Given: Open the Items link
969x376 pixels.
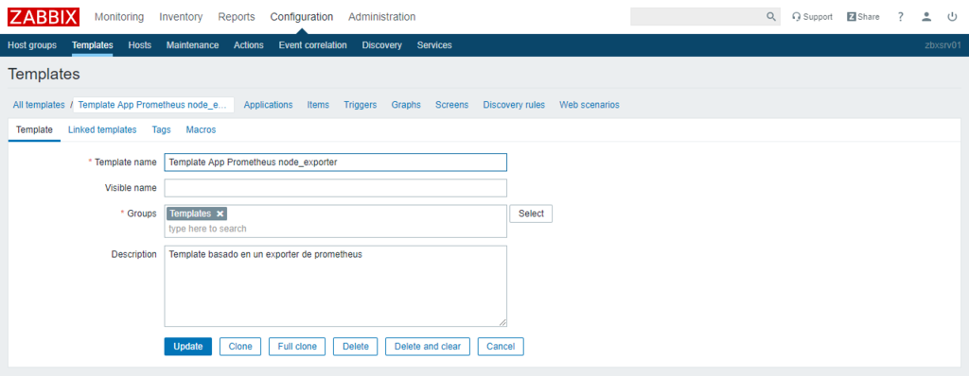Looking at the screenshot, I should [318, 105].
